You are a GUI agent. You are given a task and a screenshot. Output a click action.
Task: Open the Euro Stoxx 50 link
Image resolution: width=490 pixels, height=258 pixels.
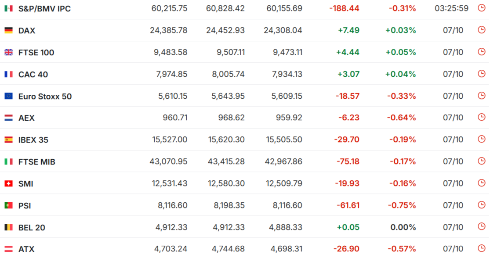tap(45, 97)
